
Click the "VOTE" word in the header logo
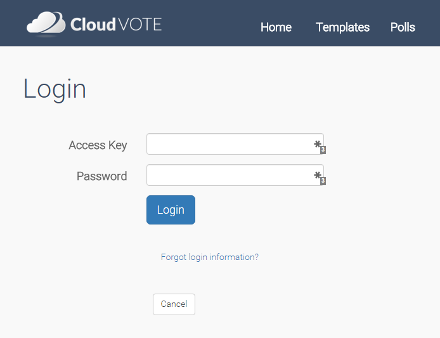140,25
